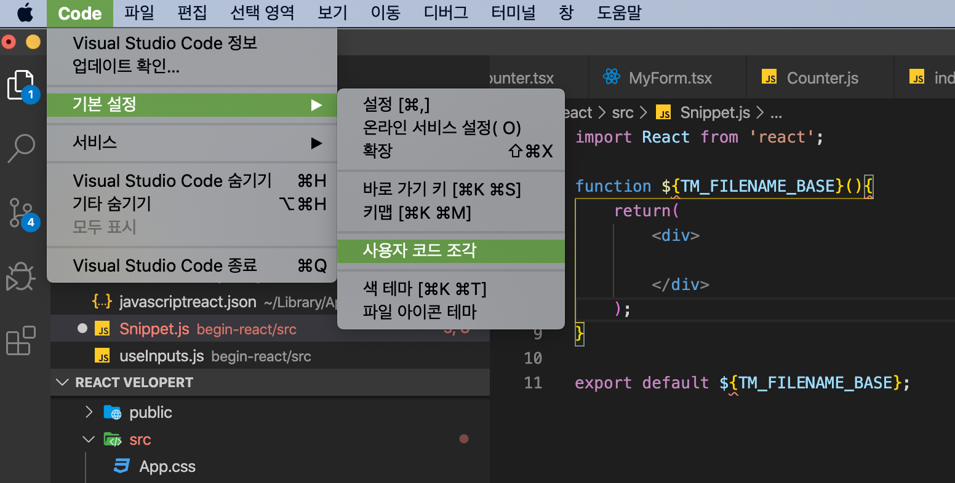The height and width of the screenshot is (483, 955).
Task: Open the 파일 menu
Action: pos(139,13)
